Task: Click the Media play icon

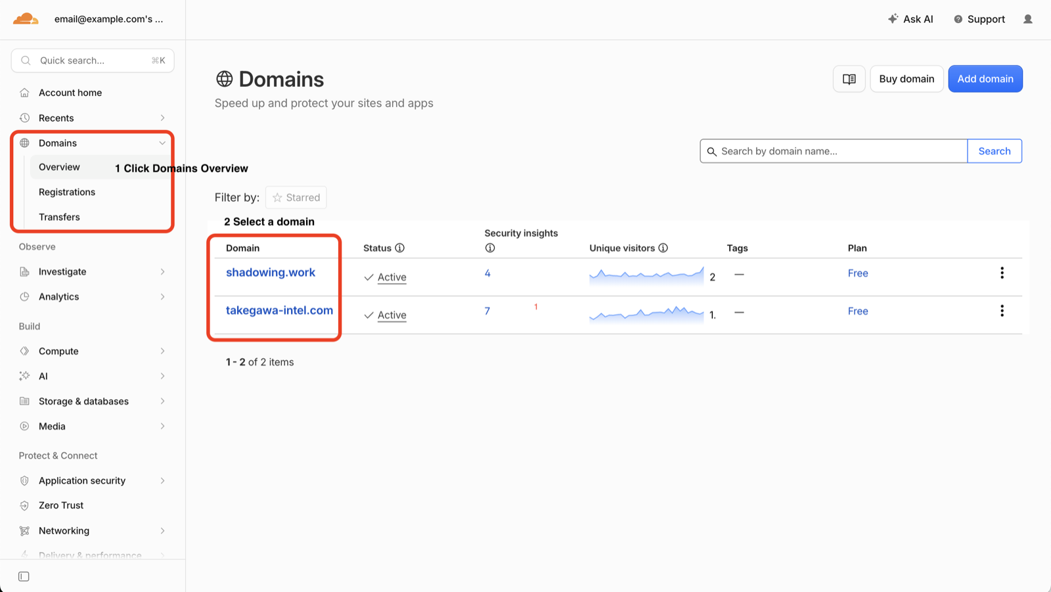Action: pyautogui.click(x=24, y=426)
